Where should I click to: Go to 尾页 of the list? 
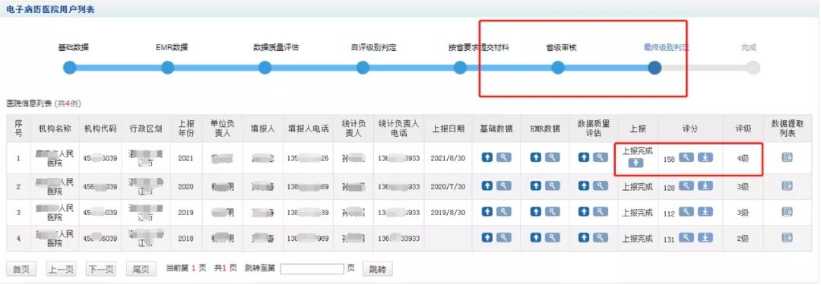(x=141, y=269)
